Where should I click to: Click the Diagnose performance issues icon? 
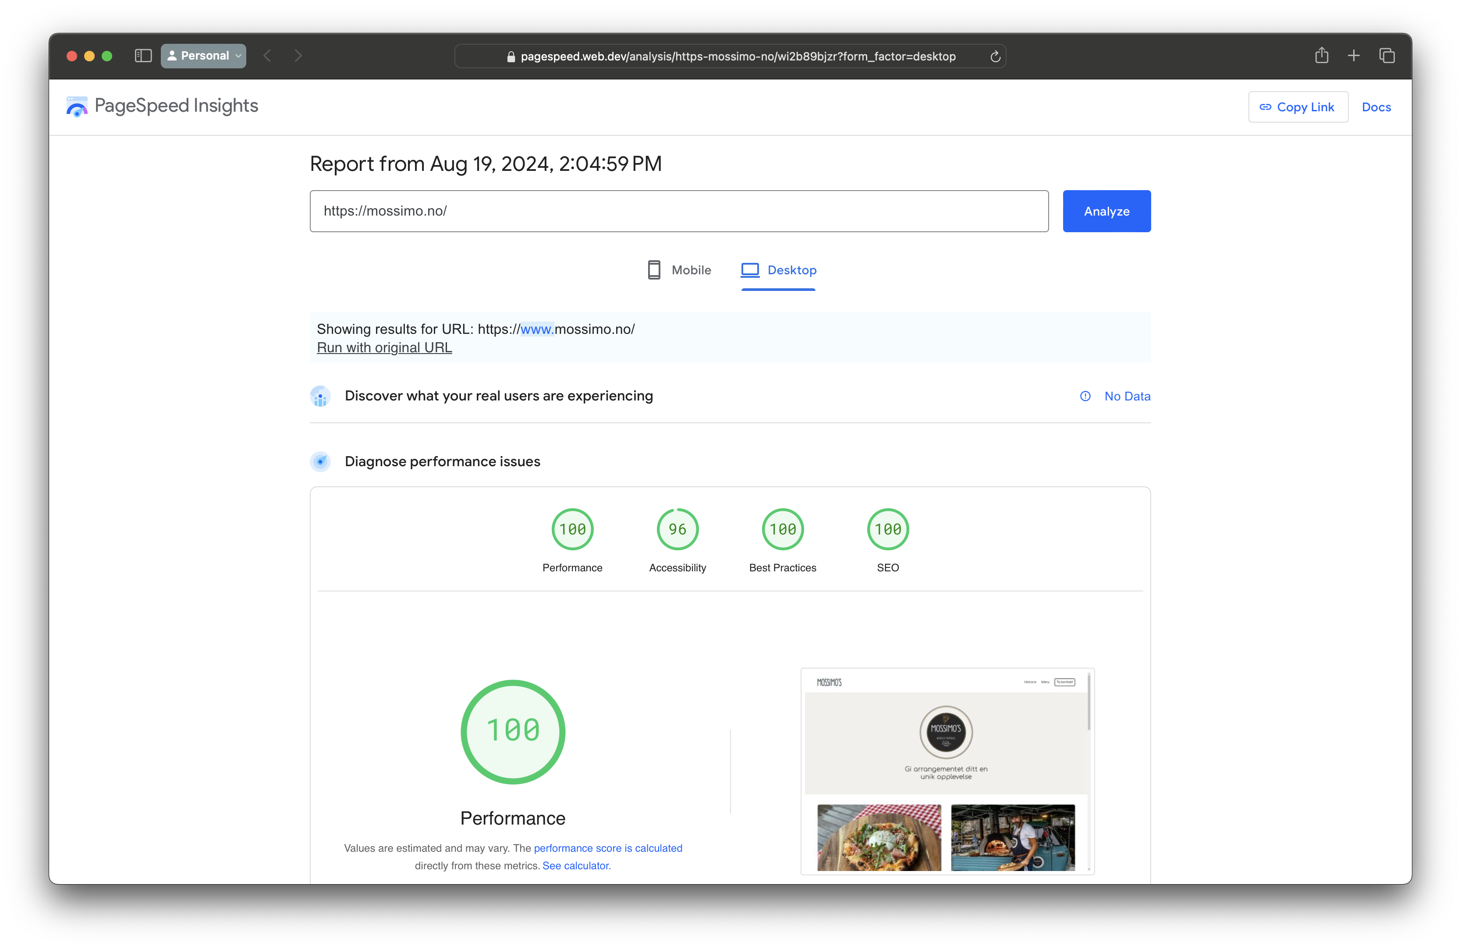320,462
